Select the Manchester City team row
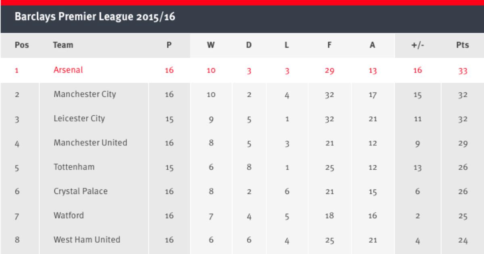484x254 pixels. point(85,95)
